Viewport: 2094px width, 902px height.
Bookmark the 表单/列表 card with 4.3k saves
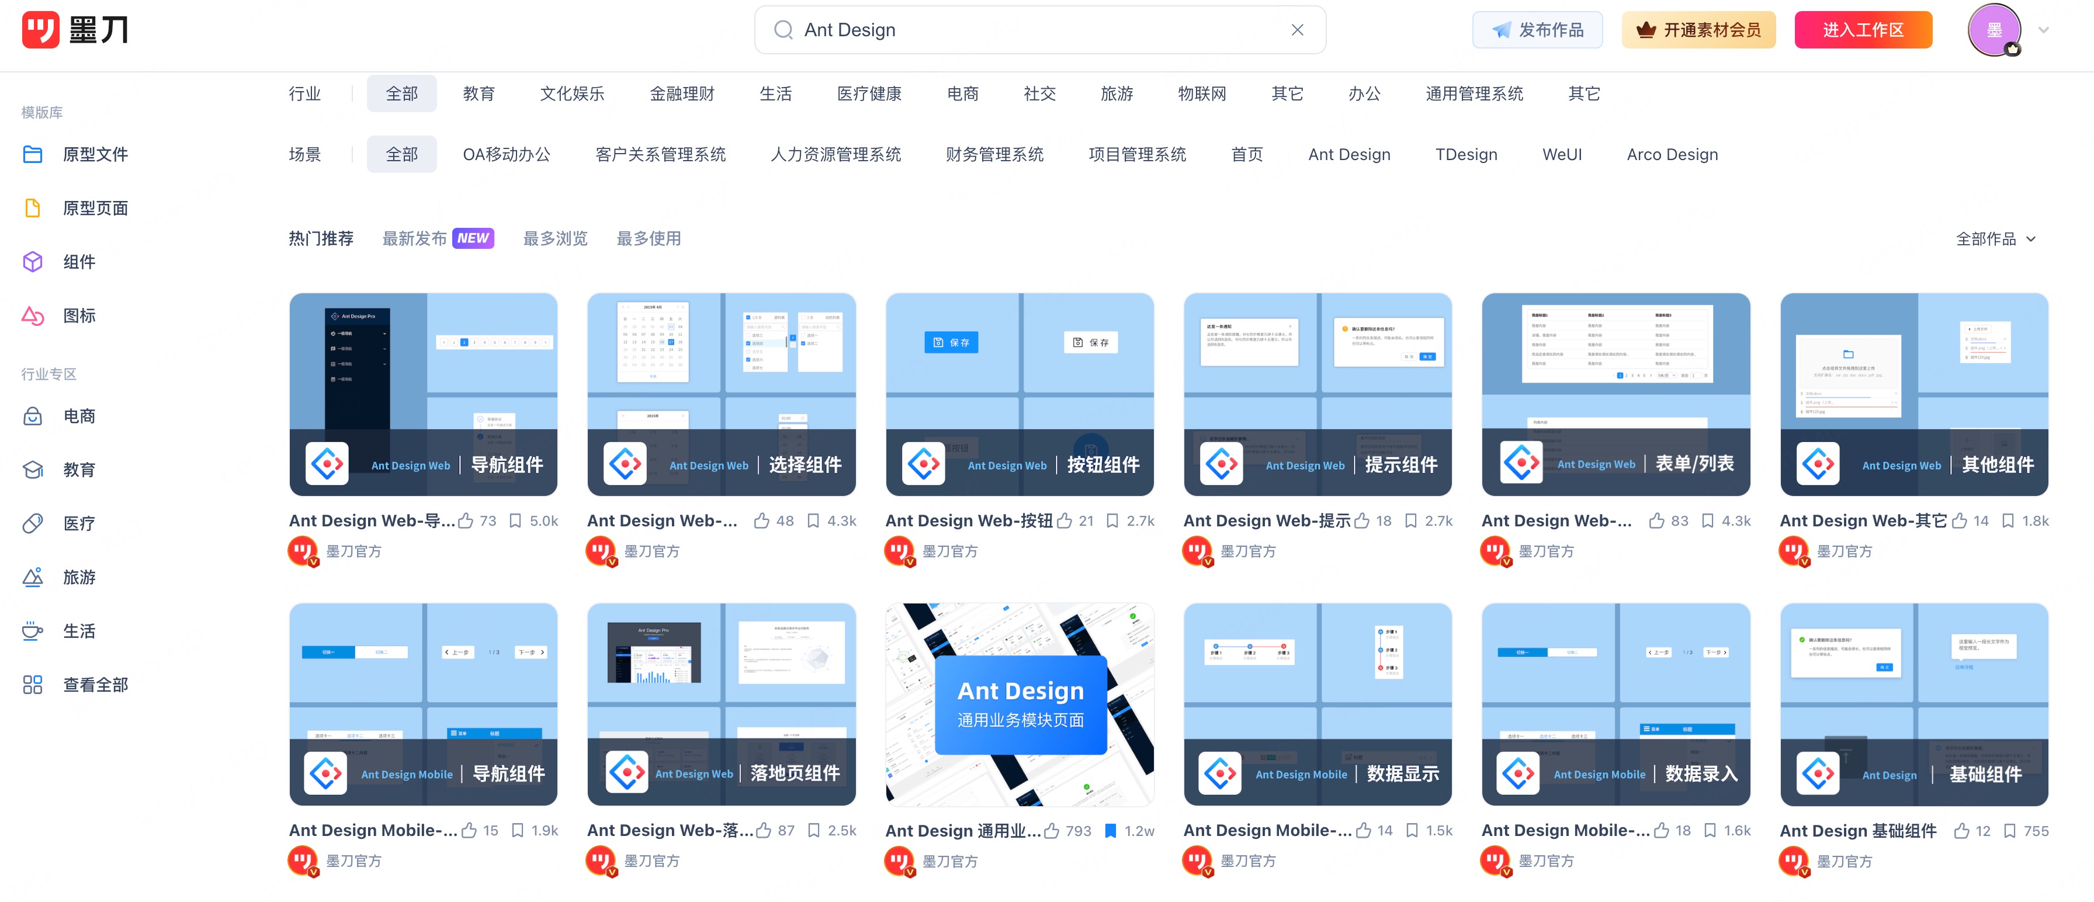tap(1708, 521)
